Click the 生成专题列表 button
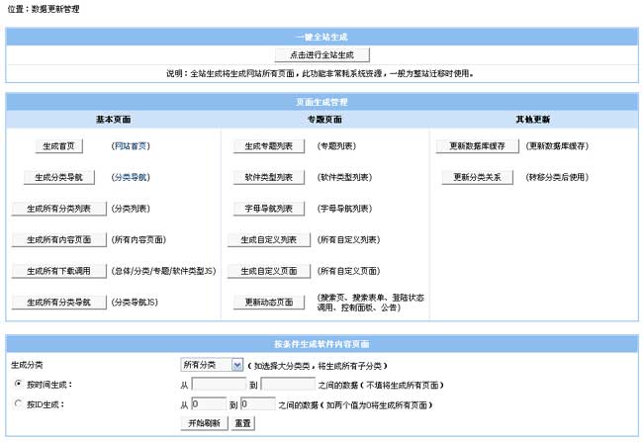 click(x=269, y=145)
